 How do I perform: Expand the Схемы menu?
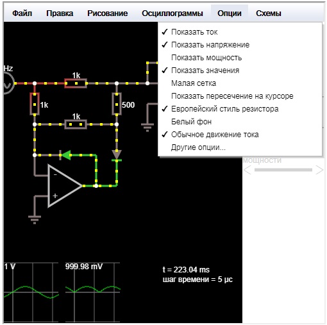click(x=269, y=13)
